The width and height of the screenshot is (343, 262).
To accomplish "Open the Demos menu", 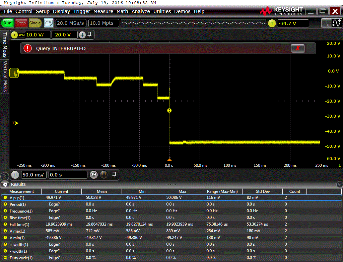I will [x=182, y=11].
